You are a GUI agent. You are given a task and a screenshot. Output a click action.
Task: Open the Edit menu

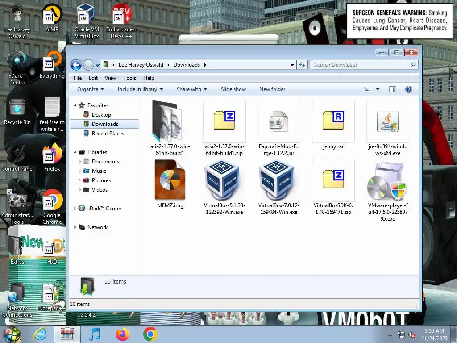coord(93,78)
